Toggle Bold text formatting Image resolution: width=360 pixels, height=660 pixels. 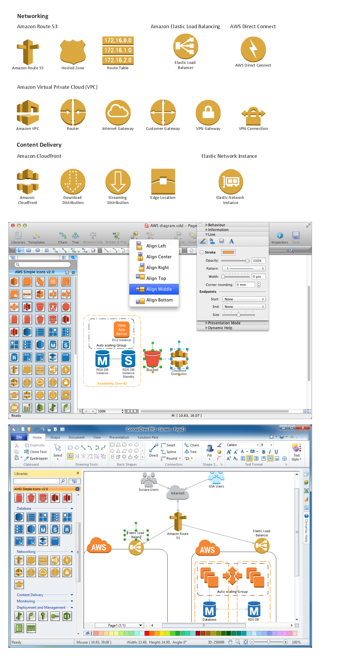pyautogui.click(x=263, y=452)
